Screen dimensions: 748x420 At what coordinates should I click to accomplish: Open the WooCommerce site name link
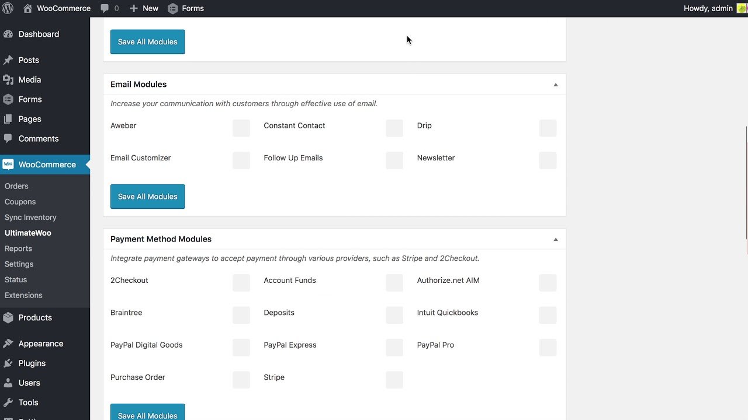click(x=64, y=8)
